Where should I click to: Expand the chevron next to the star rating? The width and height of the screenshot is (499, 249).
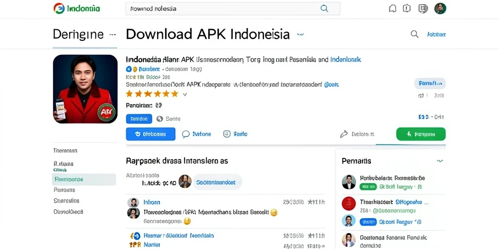point(185,94)
